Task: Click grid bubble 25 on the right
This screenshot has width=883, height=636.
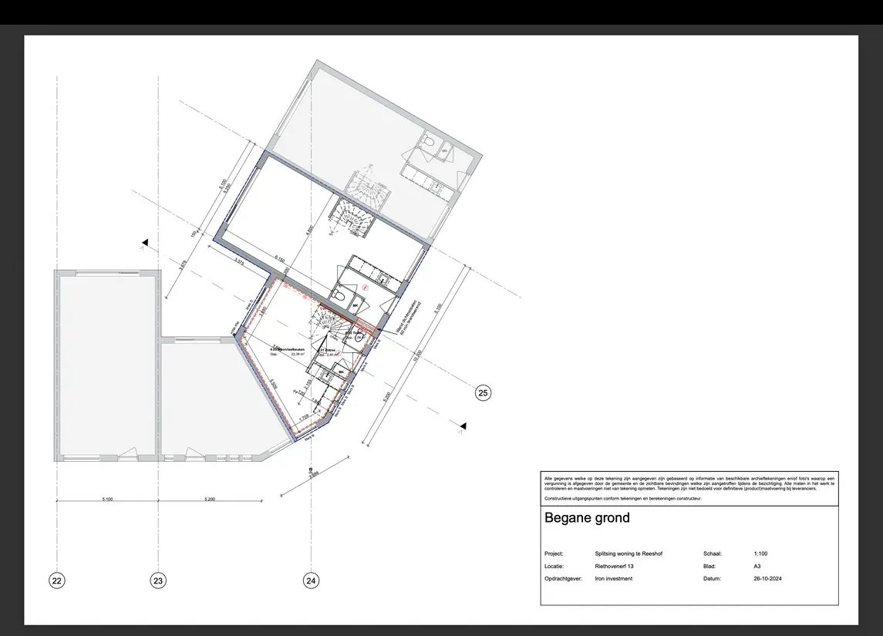Action: tap(483, 392)
